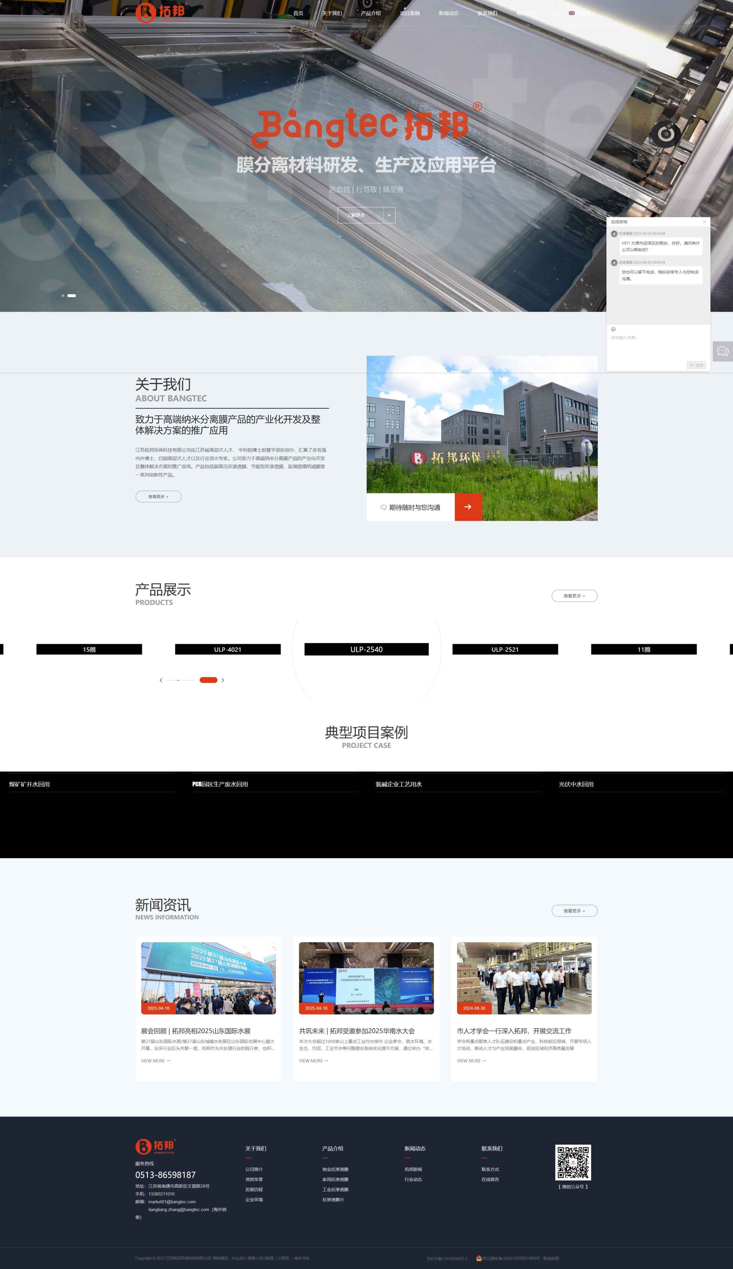Click 查看更多 + in News section

(x=574, y=910)
